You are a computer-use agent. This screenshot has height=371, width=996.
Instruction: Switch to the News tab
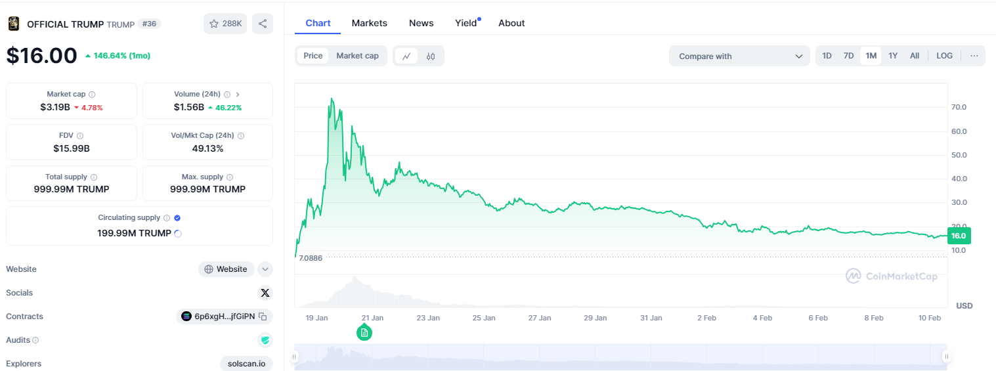pos(421,23)
